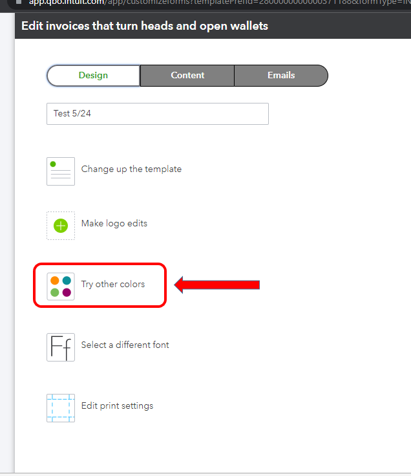
Task: Open 'Make logo edits' option
Action: pyautogui.click(x=114, y=223)
